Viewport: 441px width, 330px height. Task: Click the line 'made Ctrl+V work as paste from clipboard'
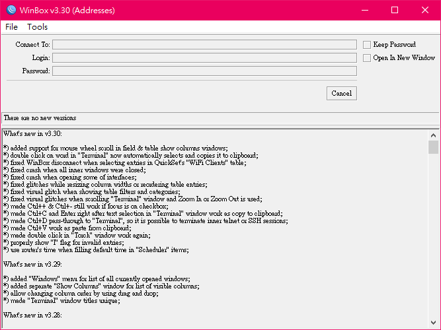tap(67, 228)
